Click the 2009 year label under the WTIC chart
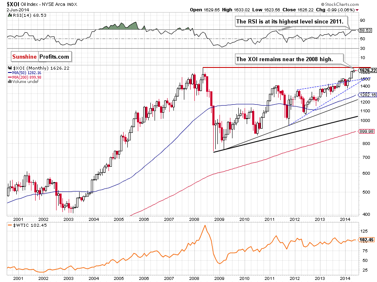377x282 pixels. [x=219, y=278]
